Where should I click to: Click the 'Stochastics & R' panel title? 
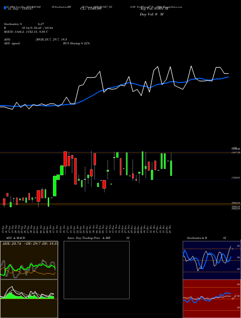197,238
